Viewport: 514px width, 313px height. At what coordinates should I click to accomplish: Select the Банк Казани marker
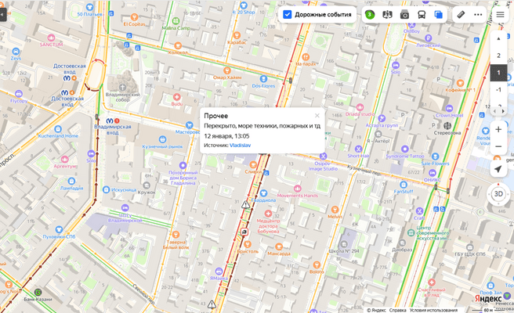click(x=38, y=292)
